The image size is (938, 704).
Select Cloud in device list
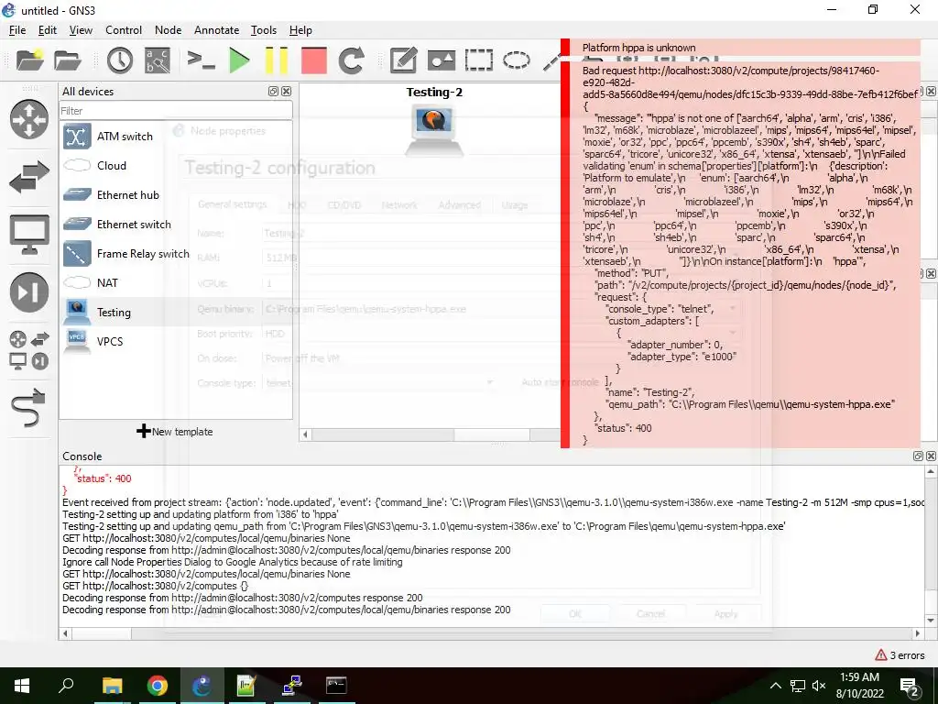176,165
